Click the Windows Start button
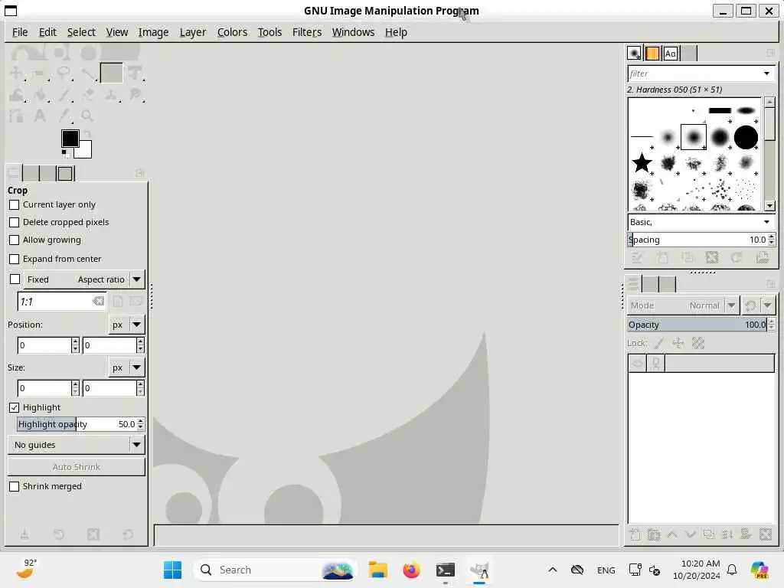This screenshot has height=588, width=784. [x=172, y=570]
